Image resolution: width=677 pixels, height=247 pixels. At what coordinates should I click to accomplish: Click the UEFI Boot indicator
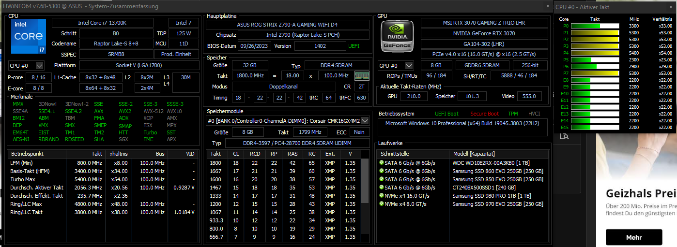click(446, 114)
